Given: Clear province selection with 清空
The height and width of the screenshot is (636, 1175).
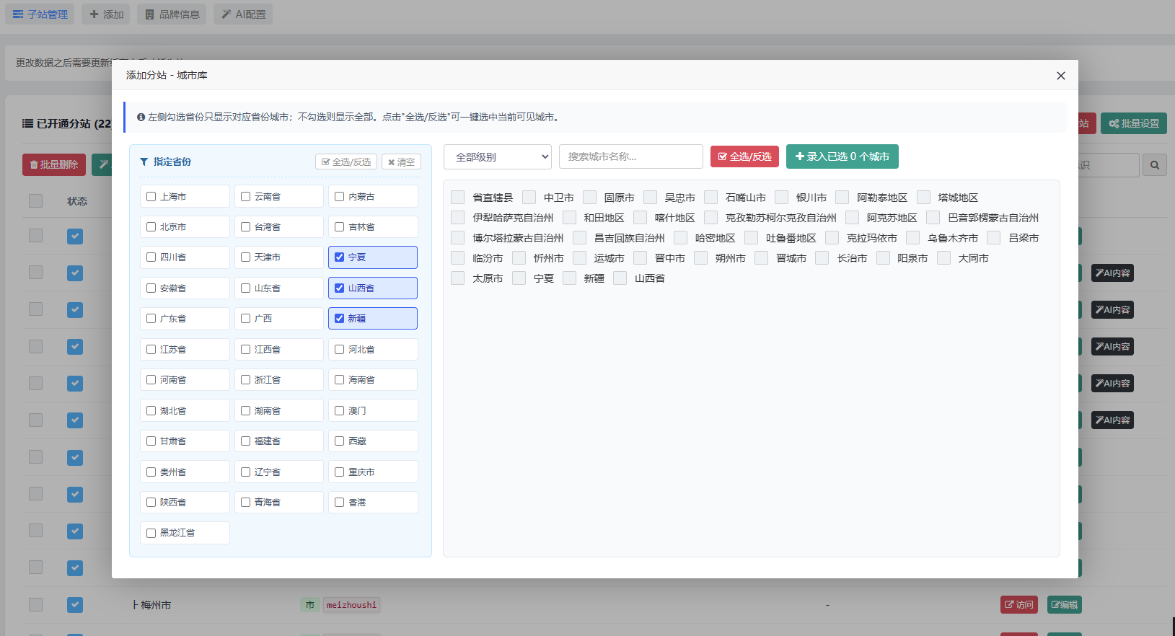Looking at the screenshot, I should coord(401,162).
